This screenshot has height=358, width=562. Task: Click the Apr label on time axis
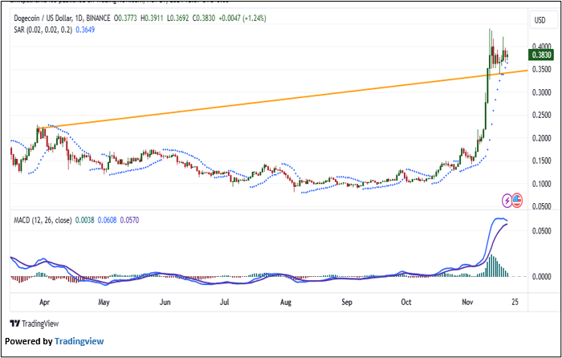coord(44,303)
